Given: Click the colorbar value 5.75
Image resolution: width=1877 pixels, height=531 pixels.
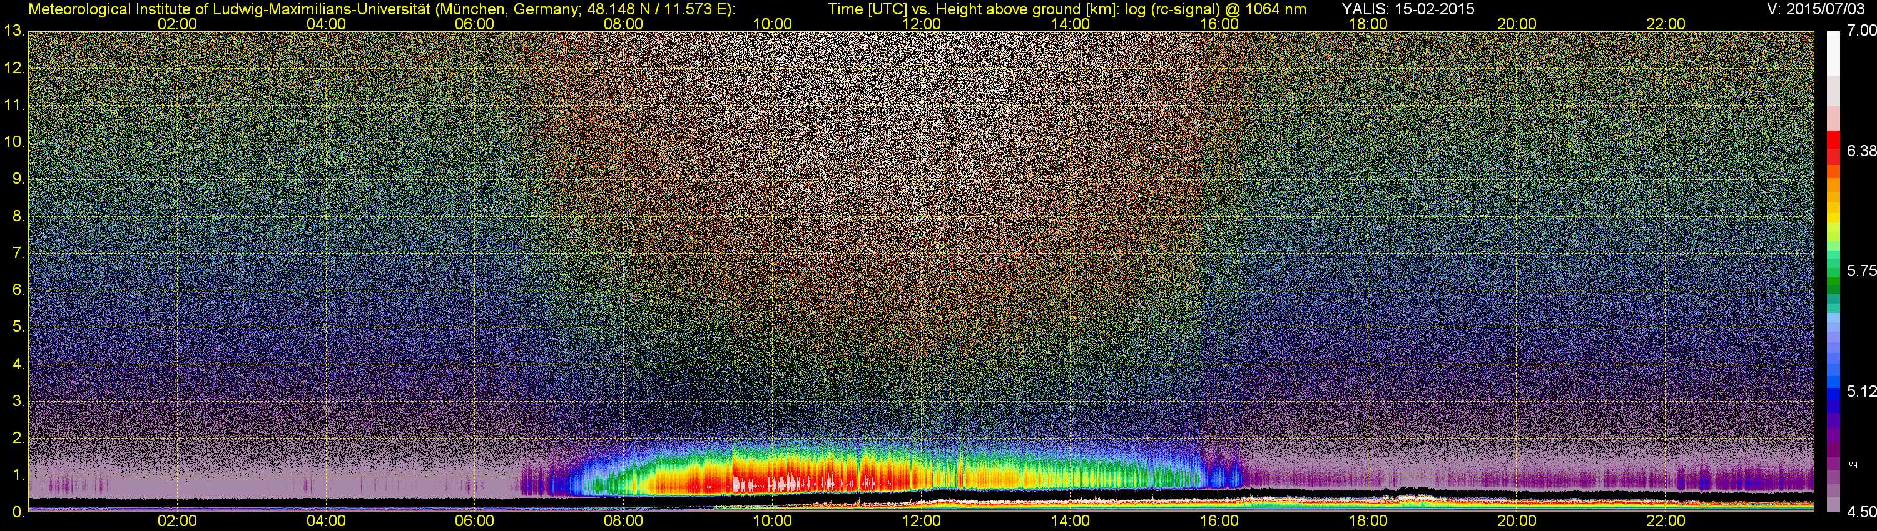Looking at the screenshot, I should coord(1861,270).
